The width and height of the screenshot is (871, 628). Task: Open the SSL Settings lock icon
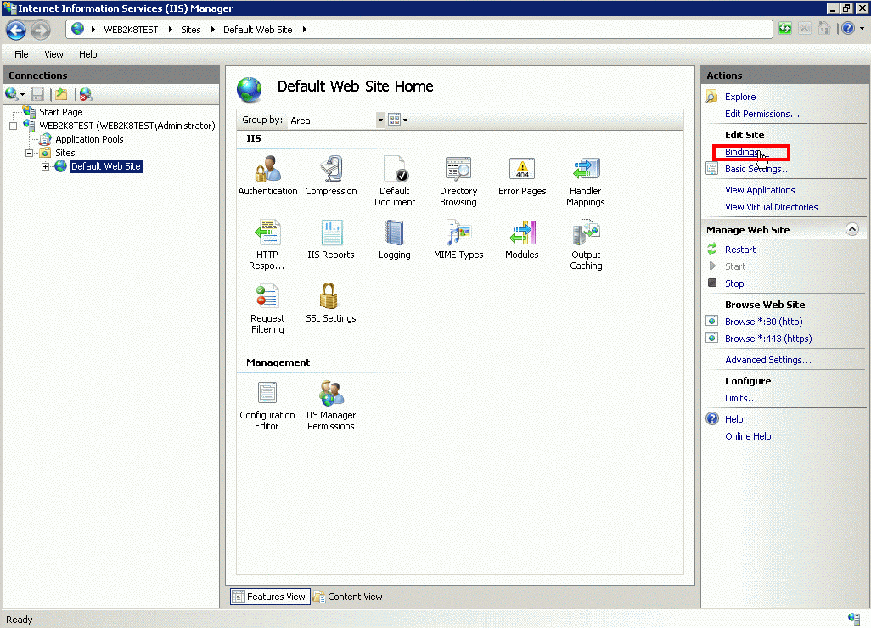pos(330,297)
